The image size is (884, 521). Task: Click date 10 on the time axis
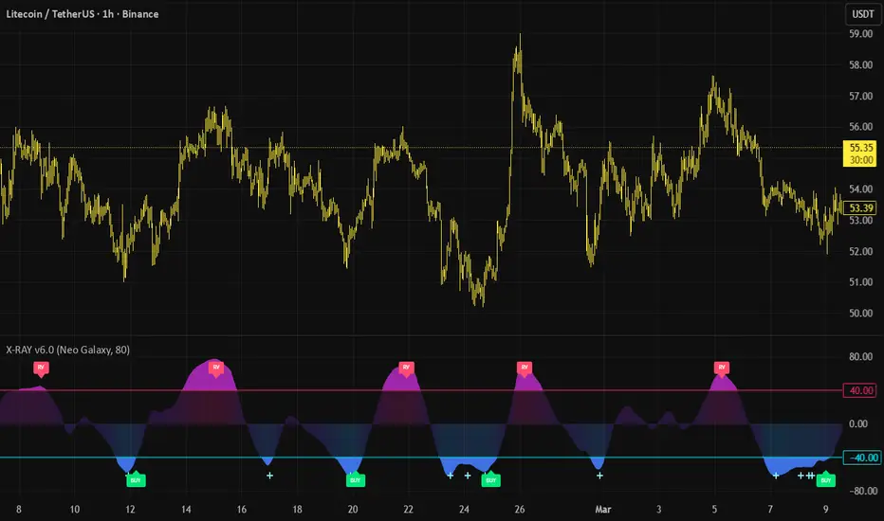pos(74,510)
